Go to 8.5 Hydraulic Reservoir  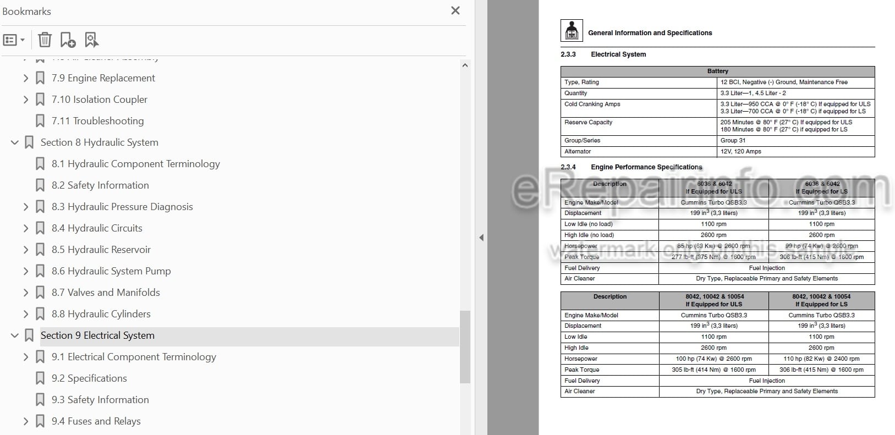101,250
